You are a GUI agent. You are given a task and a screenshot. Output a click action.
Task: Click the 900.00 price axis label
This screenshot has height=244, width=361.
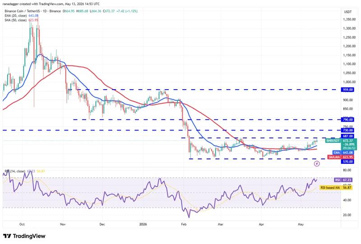pos(348,100)
